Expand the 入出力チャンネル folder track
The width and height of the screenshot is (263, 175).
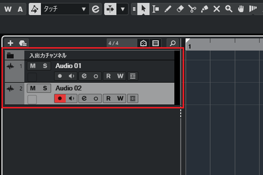10,55
